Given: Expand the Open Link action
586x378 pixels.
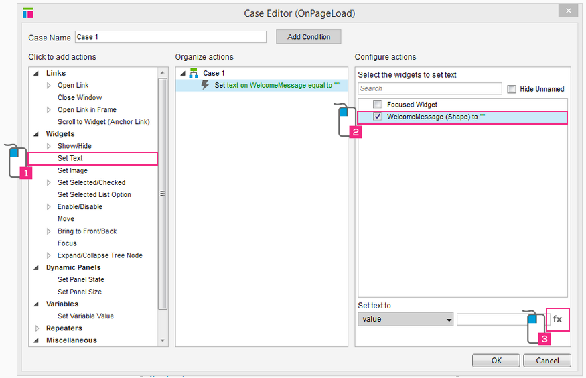Looking at the screenshot, I should point(48,86).
